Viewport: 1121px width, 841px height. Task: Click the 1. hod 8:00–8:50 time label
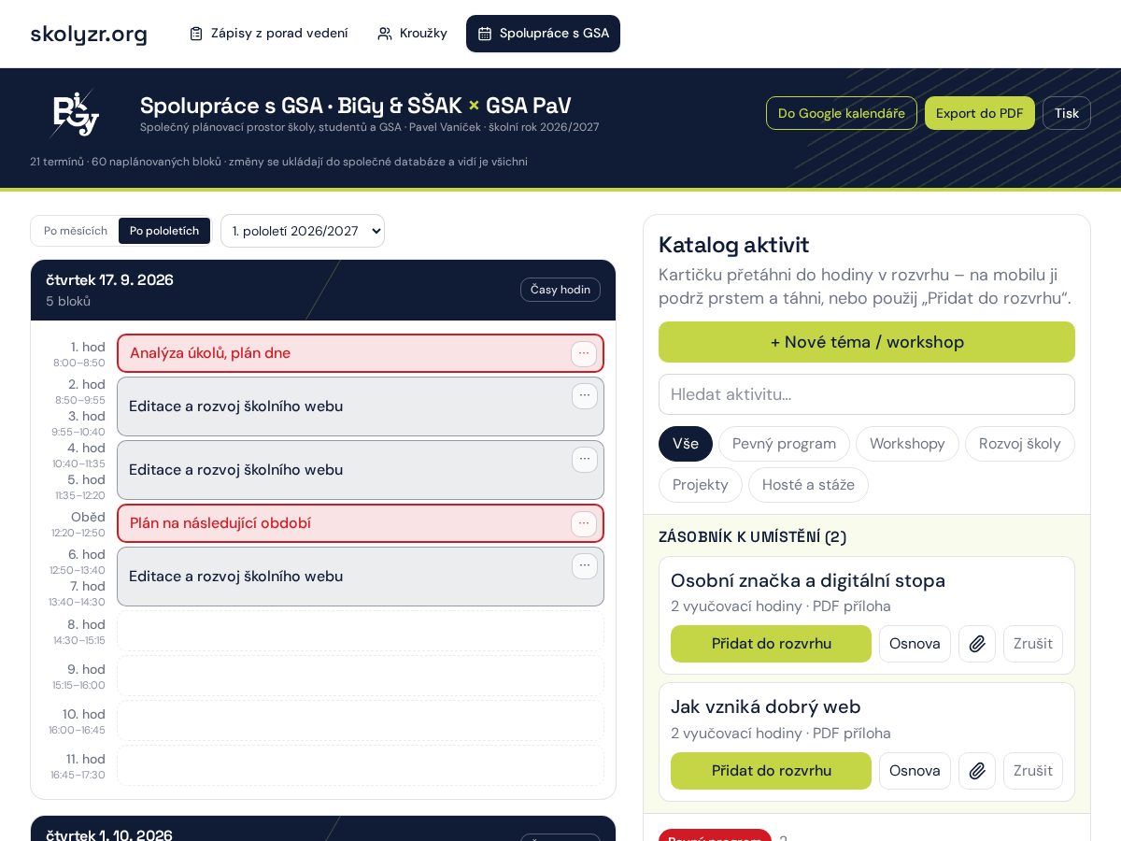pos(79,354)
